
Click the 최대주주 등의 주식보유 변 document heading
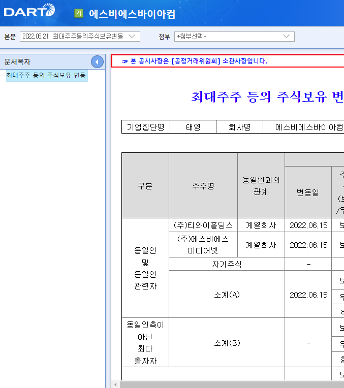pyautogui.click(x=267, y=96)
